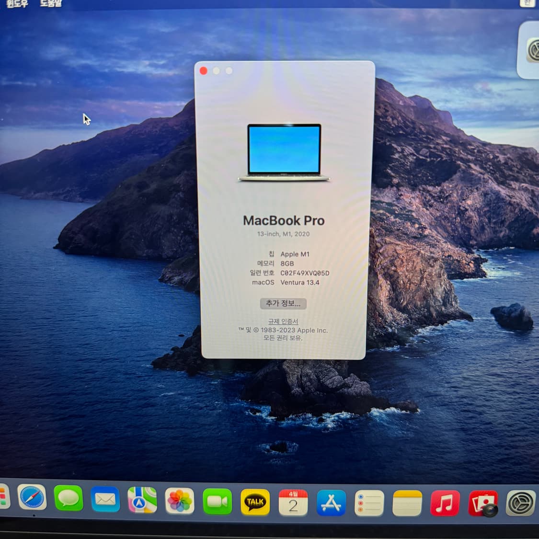Click the "메모리" label
Screen dimensions: 539x539
pyautogui.click(x=266, y=264)
